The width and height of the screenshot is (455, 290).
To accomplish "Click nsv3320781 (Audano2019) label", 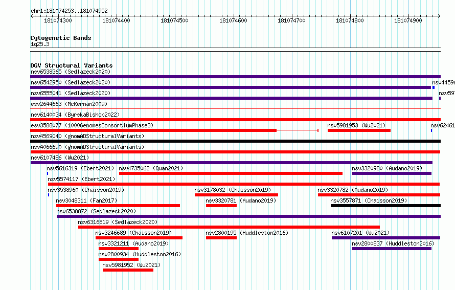I will [241, 200].
